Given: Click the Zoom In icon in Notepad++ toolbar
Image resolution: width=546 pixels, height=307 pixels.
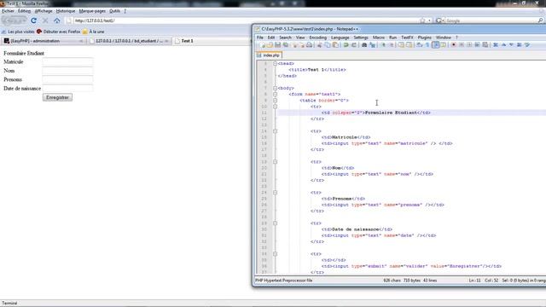Looking at the screenshot, I should coord(383,45).
